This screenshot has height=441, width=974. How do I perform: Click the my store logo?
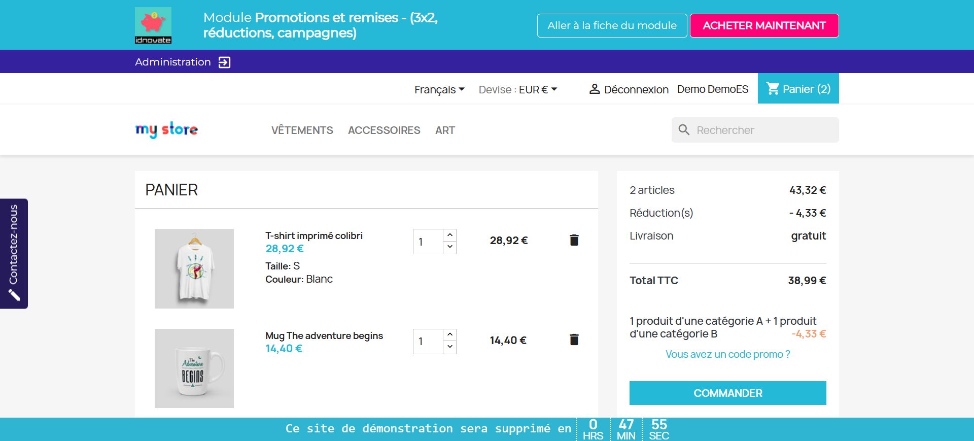(166, 130)
